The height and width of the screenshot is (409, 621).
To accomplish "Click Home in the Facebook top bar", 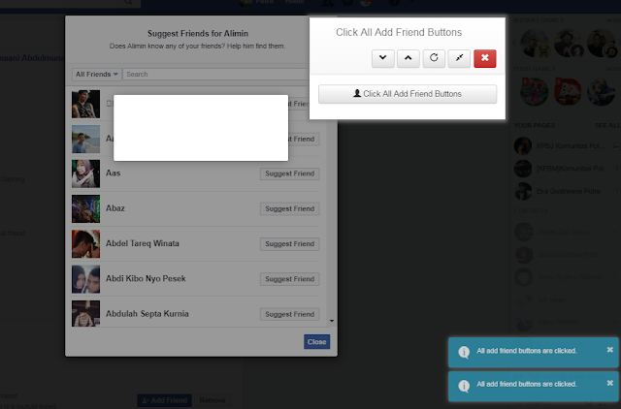I will (x=294, y=2).
